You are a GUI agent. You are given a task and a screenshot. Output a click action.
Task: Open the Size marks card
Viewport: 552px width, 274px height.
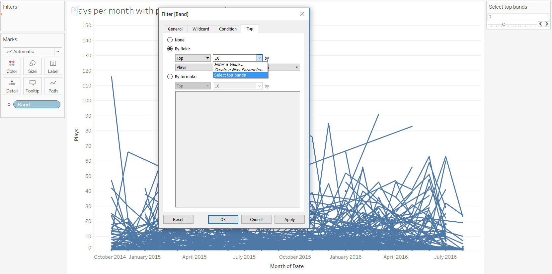33,66
